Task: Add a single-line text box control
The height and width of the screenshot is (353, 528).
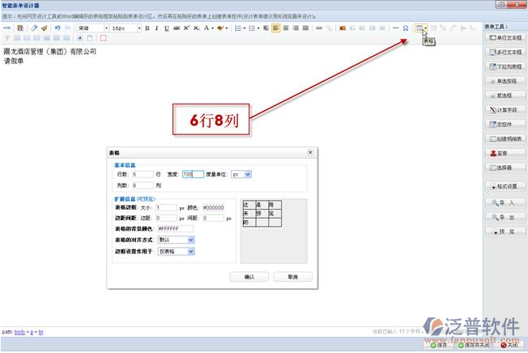Action: (505, 38)
